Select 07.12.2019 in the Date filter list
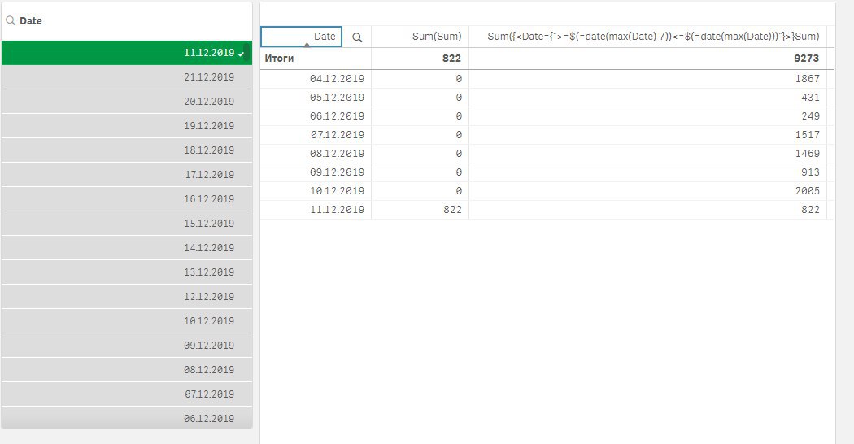 (x=126, y=394)
